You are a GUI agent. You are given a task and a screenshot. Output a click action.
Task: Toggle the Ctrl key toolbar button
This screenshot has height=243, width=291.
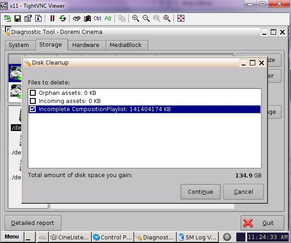tap(98, 19)
